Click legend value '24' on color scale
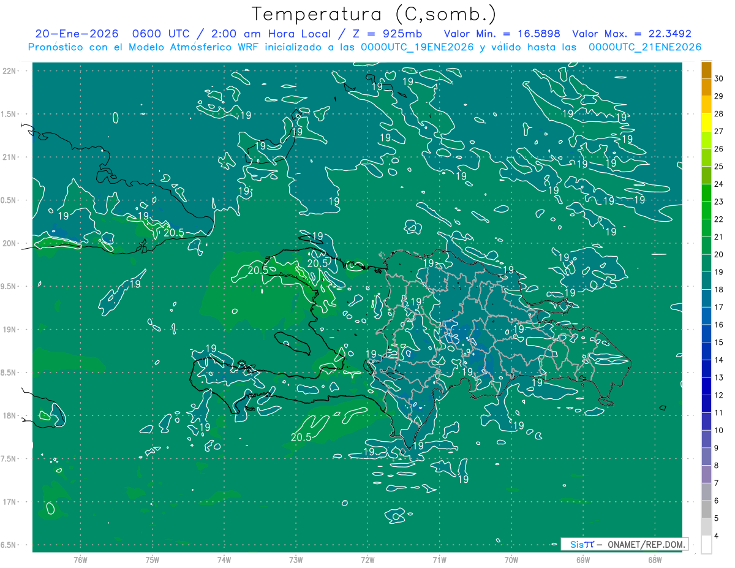This screenshot has height=568, width=735. click(x=719, y=184)
